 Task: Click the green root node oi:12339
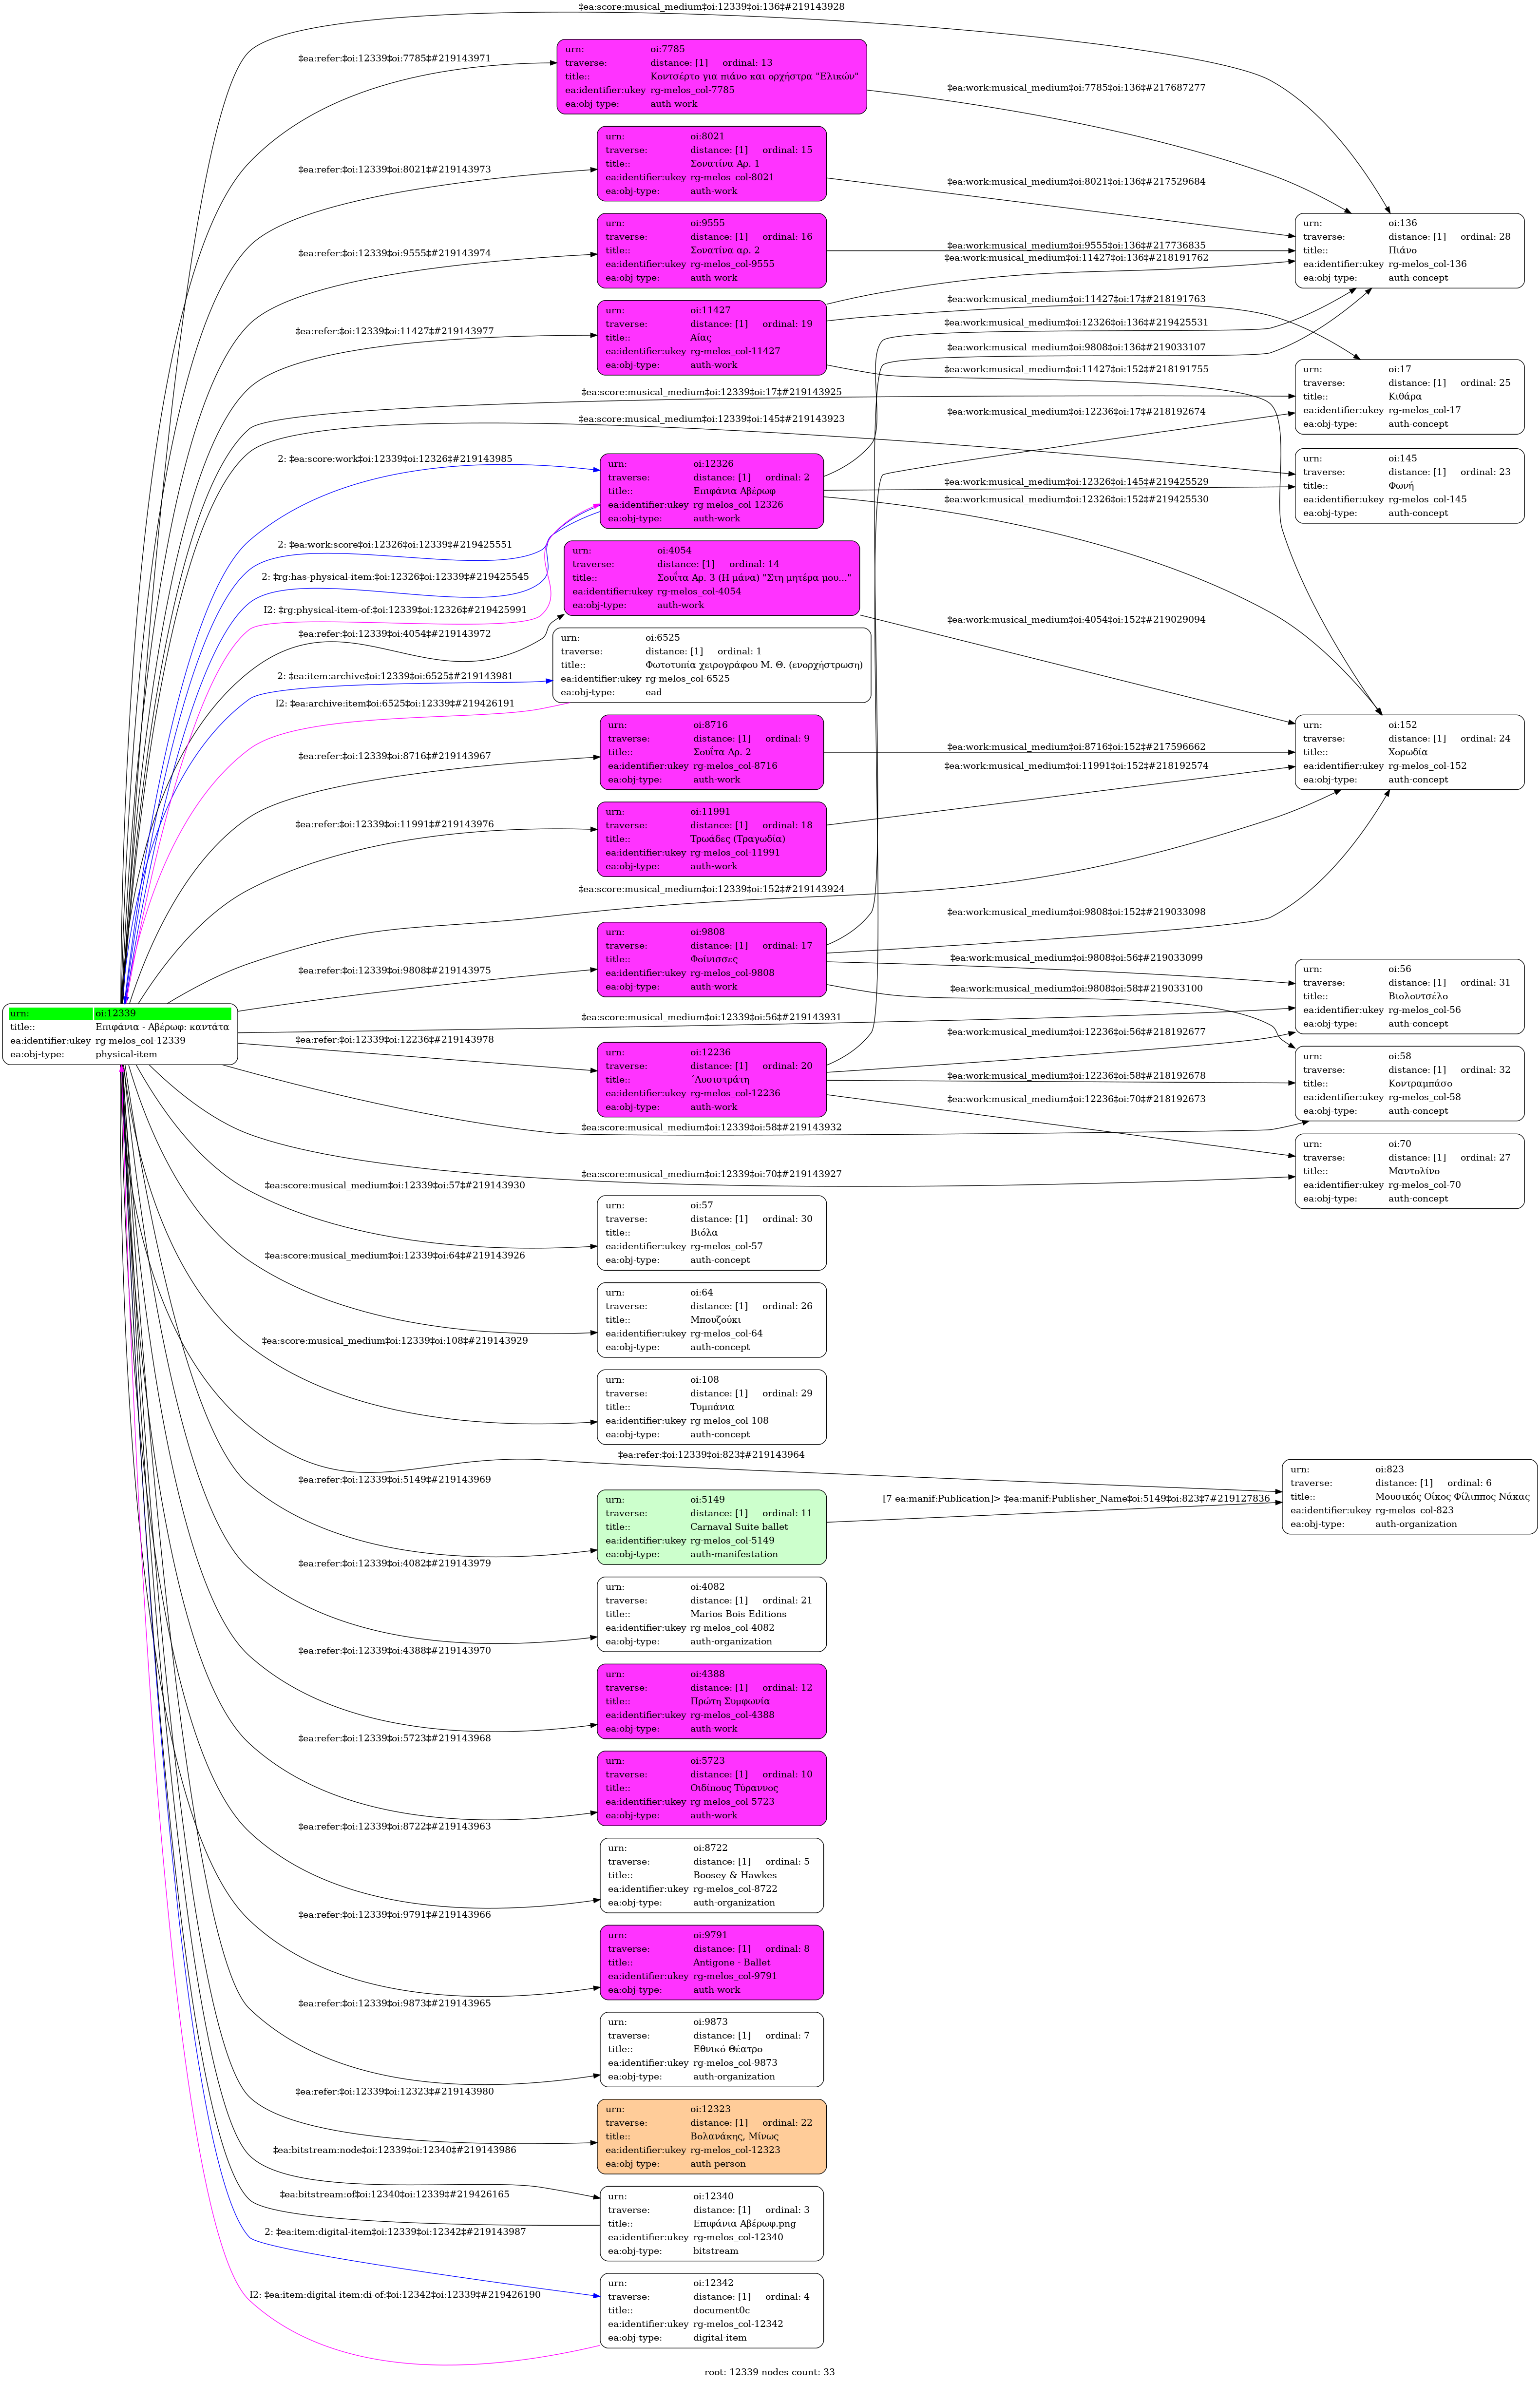pos(120,1034)
